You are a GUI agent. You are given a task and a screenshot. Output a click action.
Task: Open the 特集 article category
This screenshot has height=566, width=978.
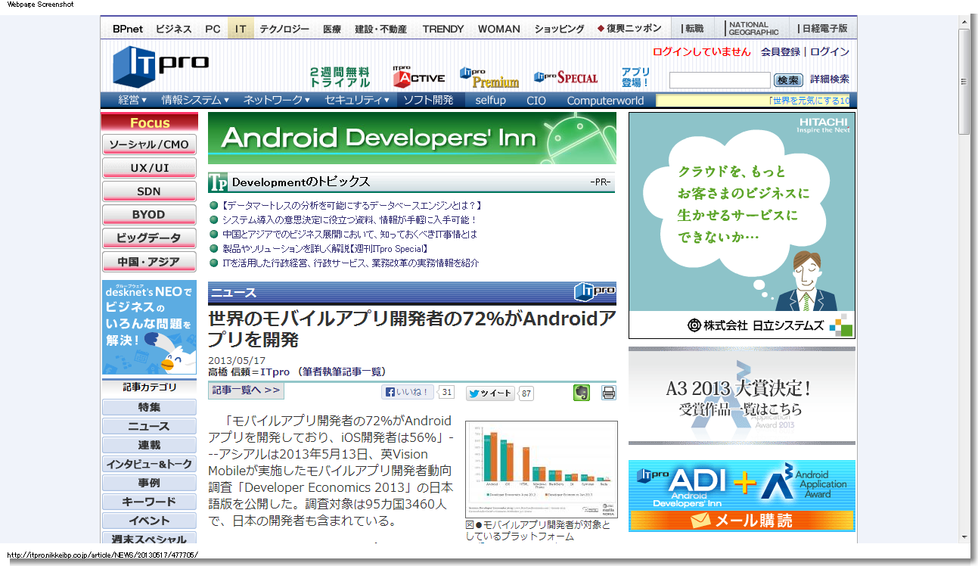coord(149,407)
